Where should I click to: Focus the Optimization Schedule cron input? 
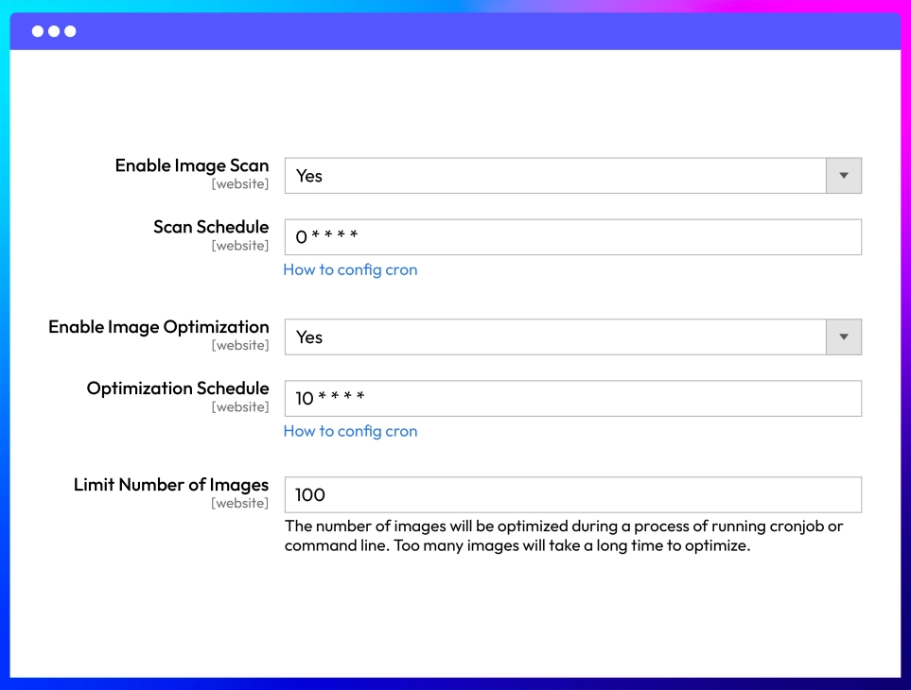click(572, 399)
